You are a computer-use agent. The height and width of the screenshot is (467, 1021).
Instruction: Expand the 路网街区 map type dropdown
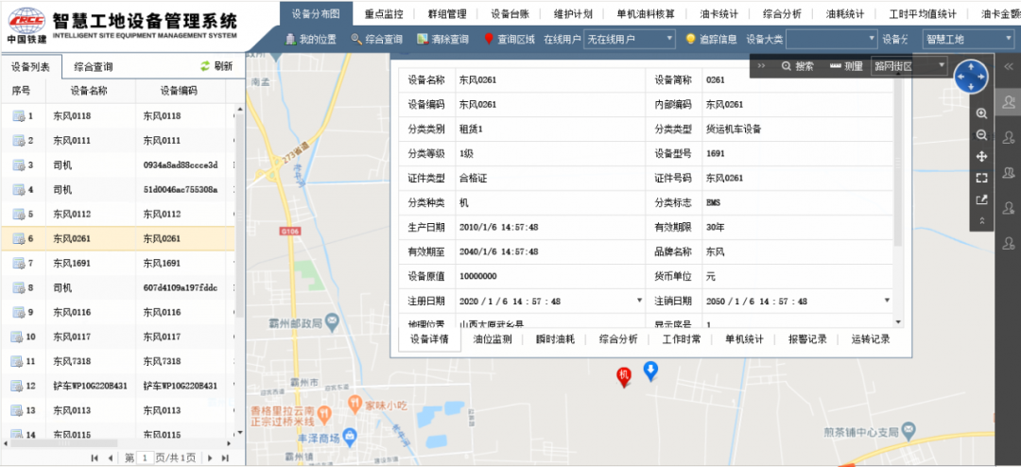909,66
